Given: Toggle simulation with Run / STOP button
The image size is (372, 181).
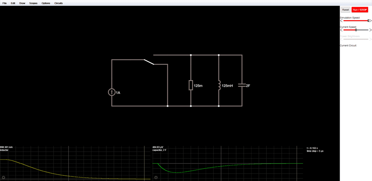Looking at the screenshot, I should (360, 10).
